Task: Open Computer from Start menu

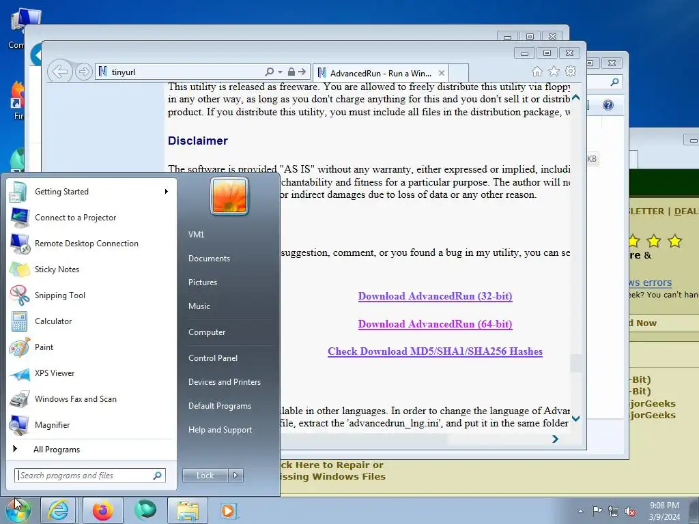Action: click(x=207, y=332)
